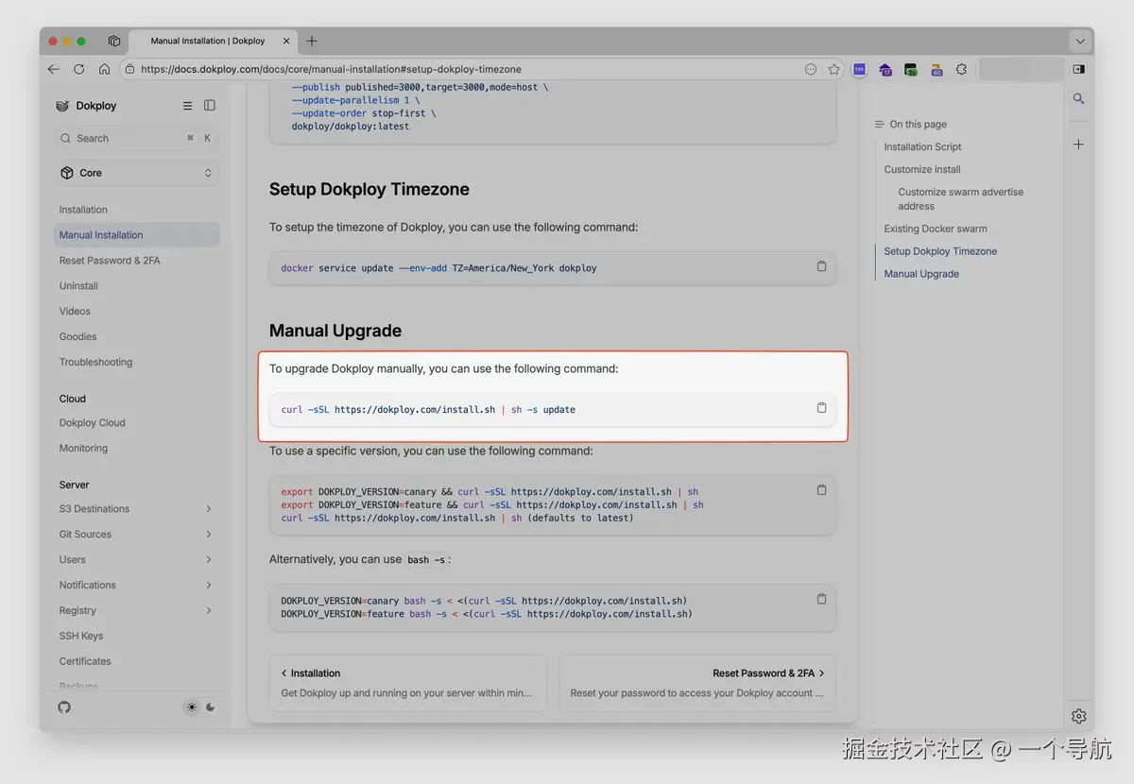This screenshot has width=1134, height=784.
Task: Open Reset Password & 2FA sidebar page
Action: coord(110,261)
